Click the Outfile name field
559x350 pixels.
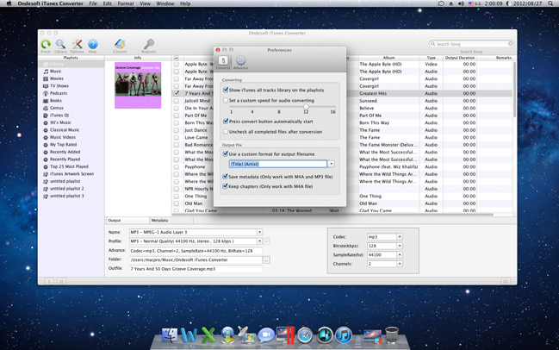(x=196, y=269)
